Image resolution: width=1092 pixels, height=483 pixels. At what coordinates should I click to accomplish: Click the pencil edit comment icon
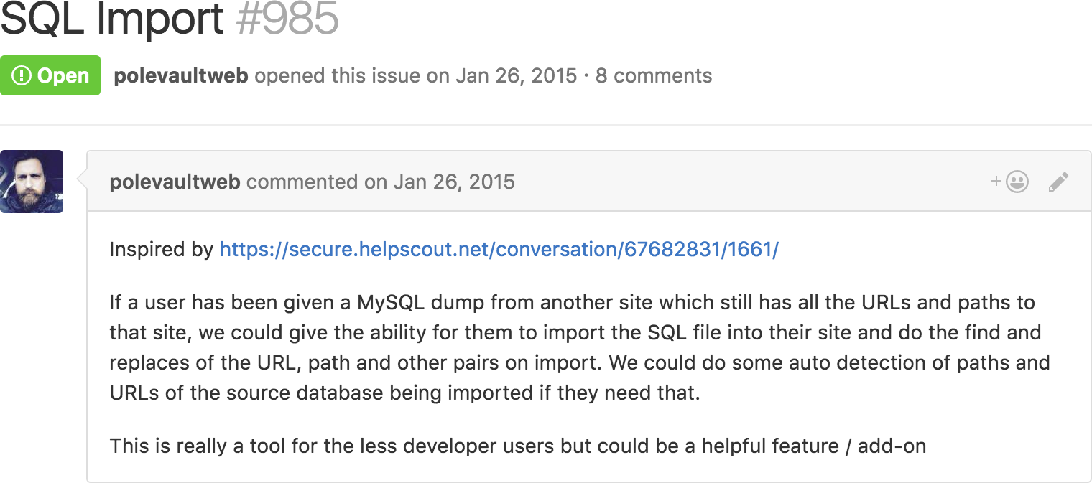1058,182
